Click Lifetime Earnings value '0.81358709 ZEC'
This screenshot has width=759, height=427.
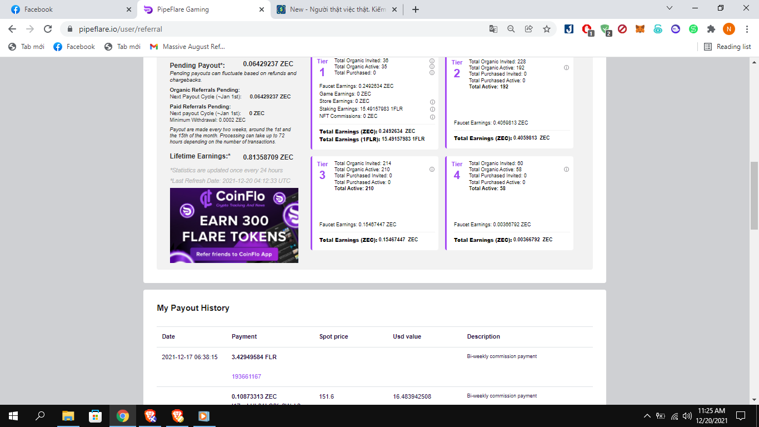coord(268,157)
